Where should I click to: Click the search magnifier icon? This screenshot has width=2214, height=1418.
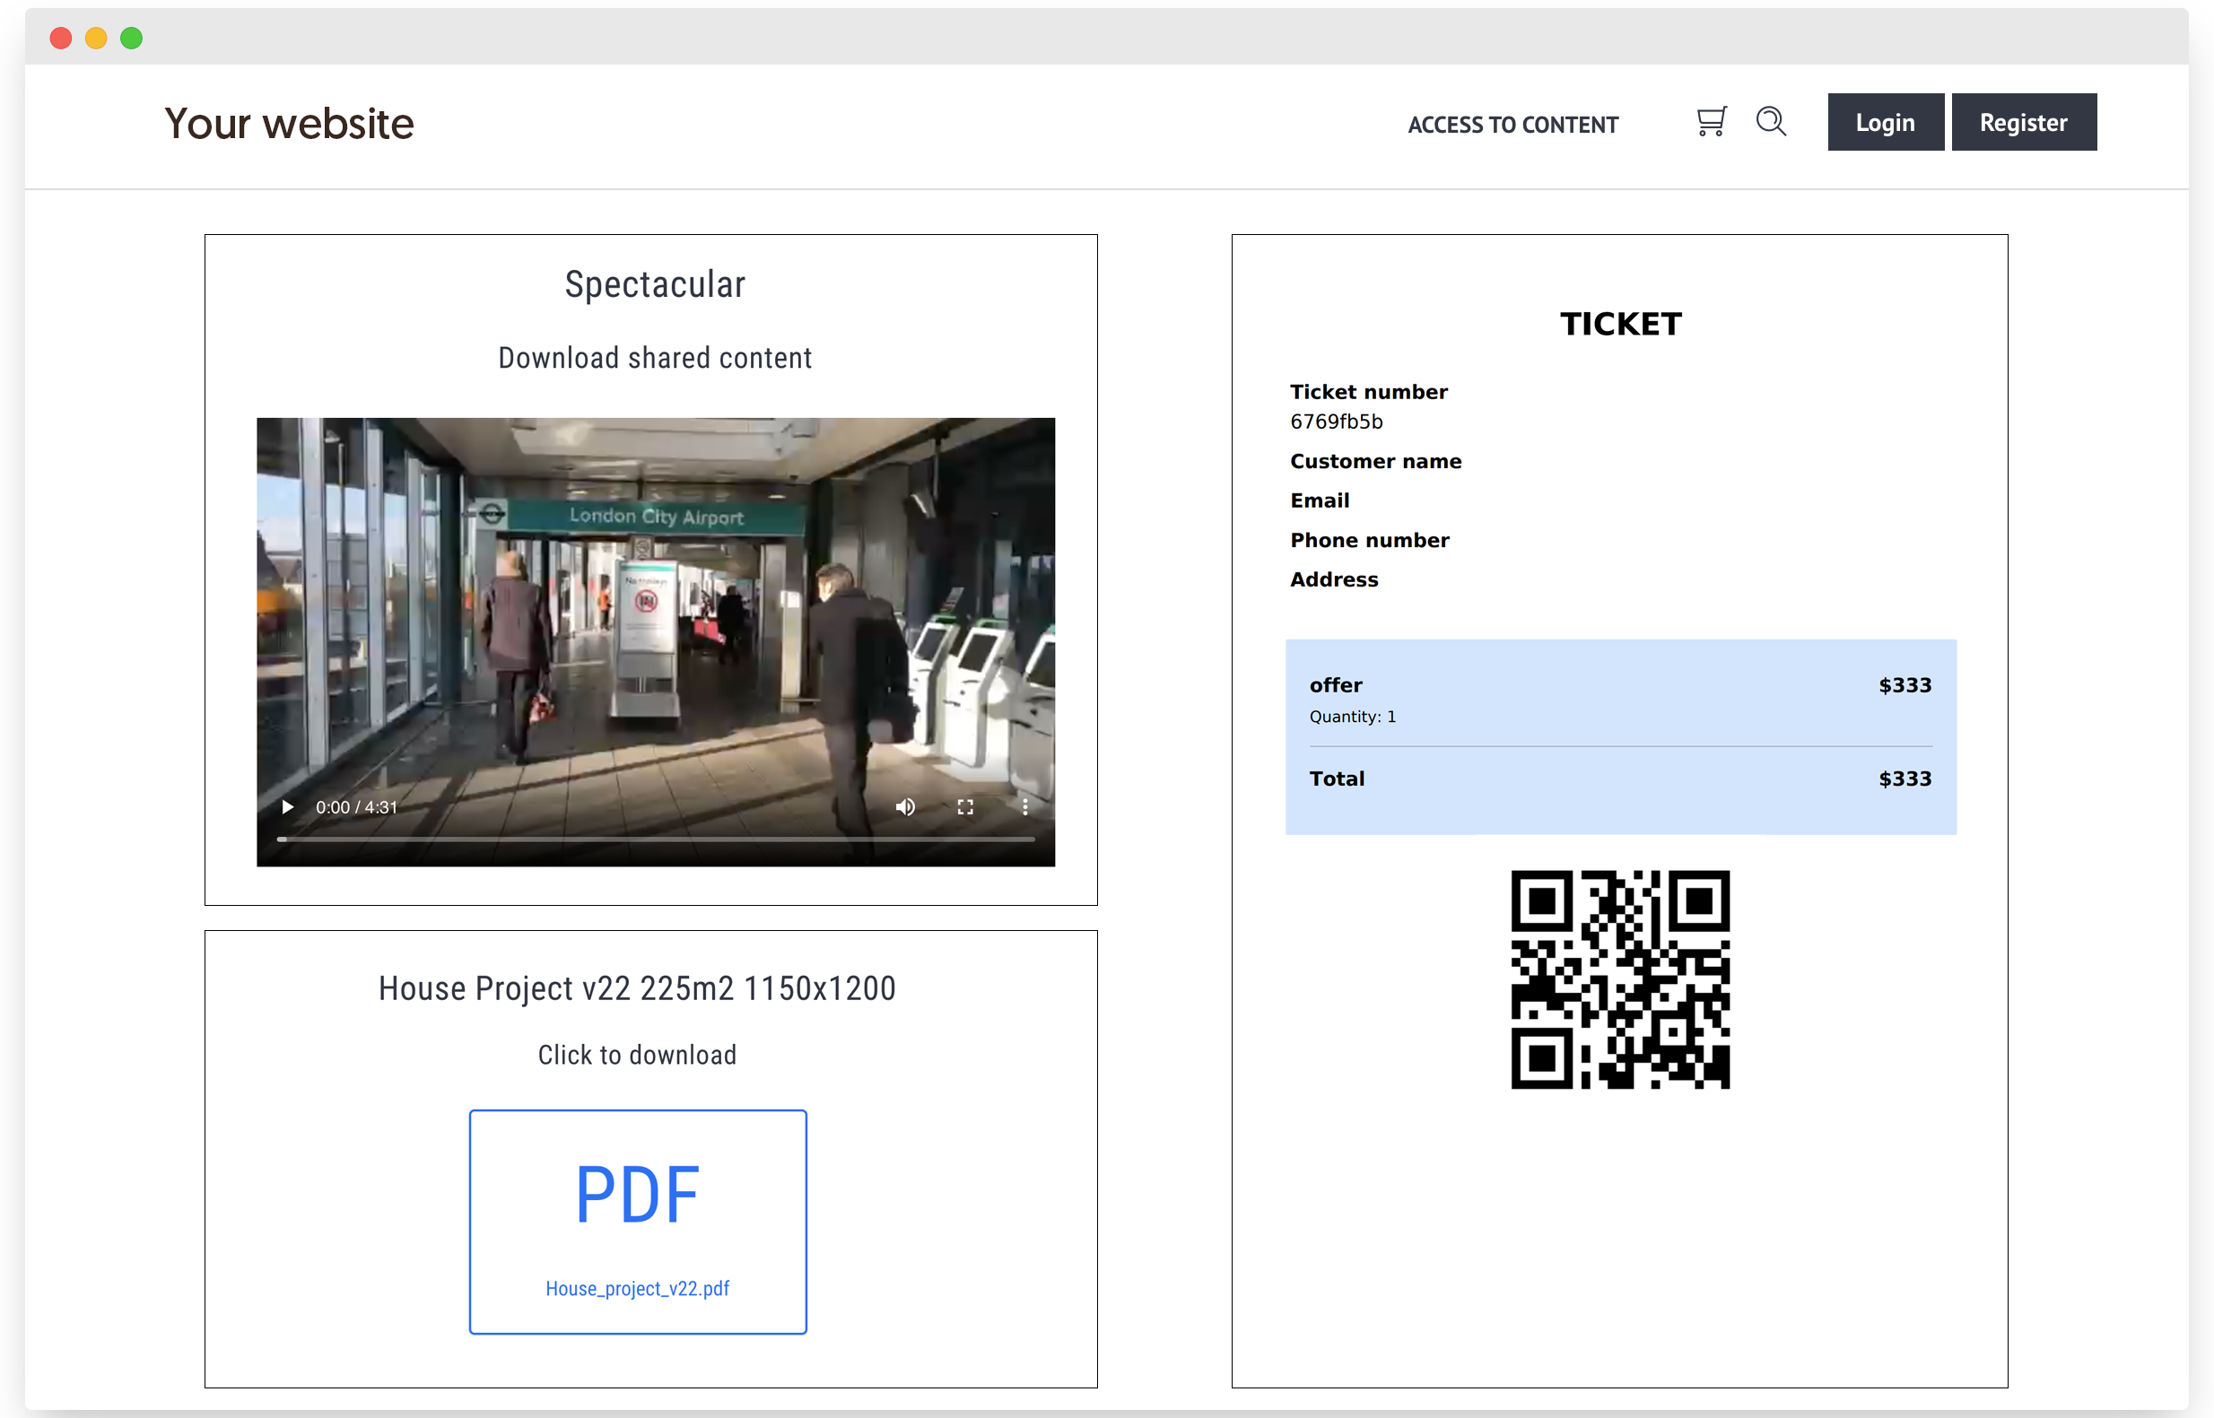tap(1770, 122)
